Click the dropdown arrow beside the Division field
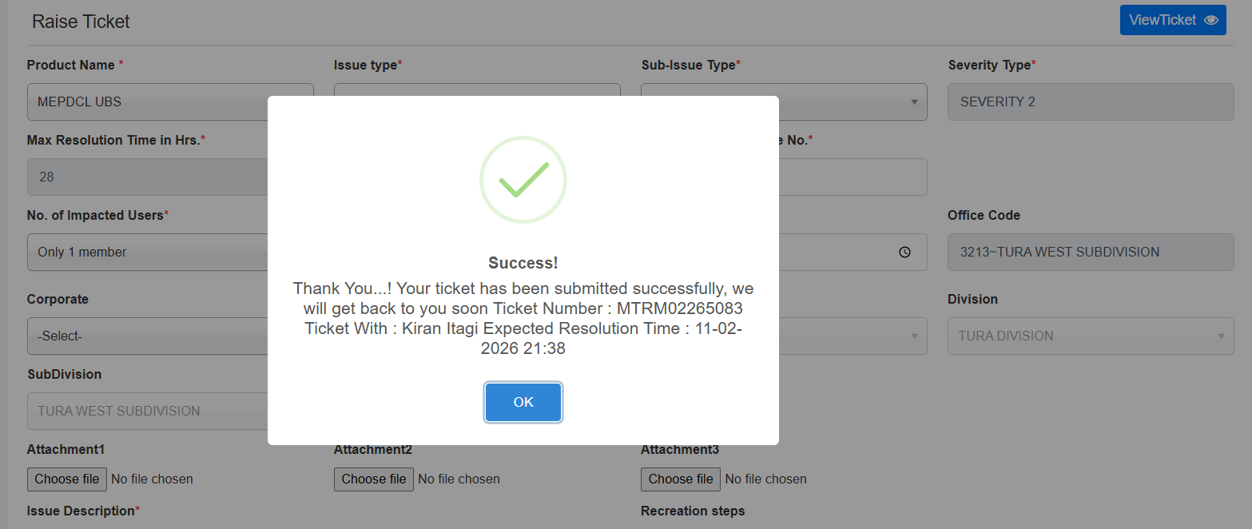Viewport: 1252px width, 529px height. (1221, 336)
